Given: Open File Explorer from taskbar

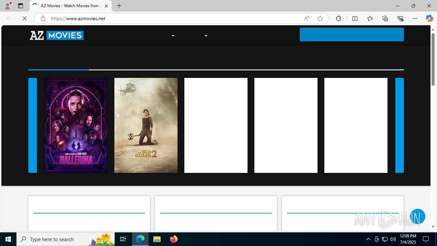Looking at the screenshot, I should tap(157, 239).
